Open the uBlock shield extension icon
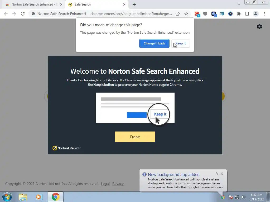270x202 pixels. click(205, 14)
